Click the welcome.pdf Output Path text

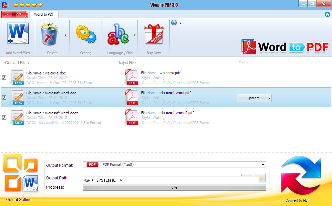175,83
